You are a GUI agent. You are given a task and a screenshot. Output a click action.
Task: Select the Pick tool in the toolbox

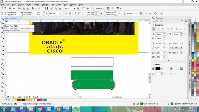click(x=2, y=19)
